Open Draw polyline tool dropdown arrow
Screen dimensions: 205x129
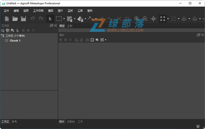pyautogui.click(x=96, y=19)
